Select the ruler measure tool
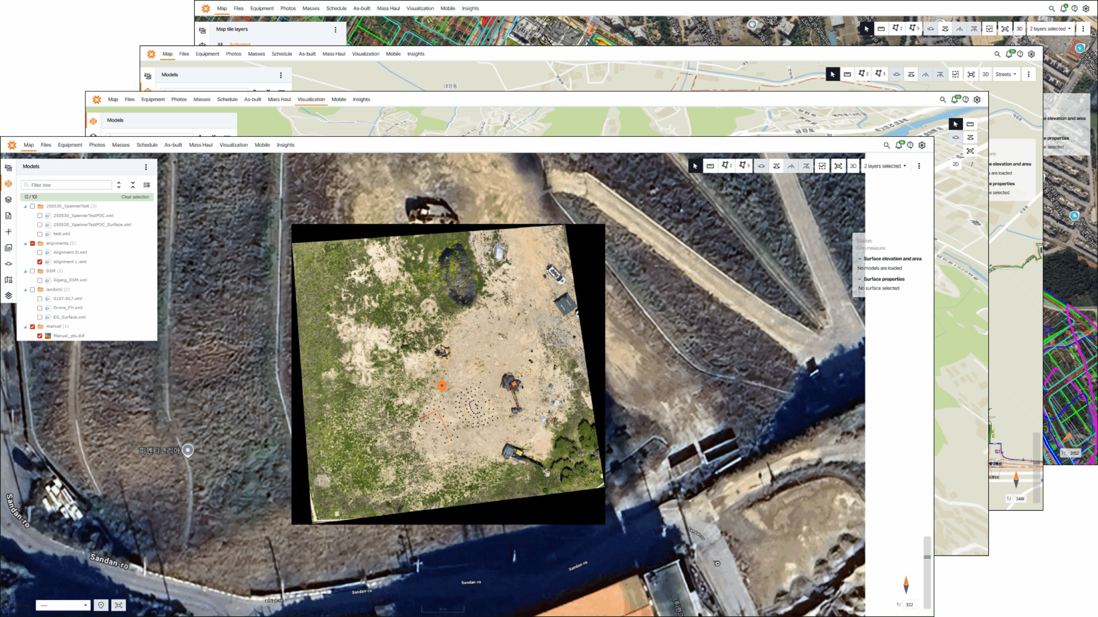The image size is (1098, 617). [x=710, y=166]
